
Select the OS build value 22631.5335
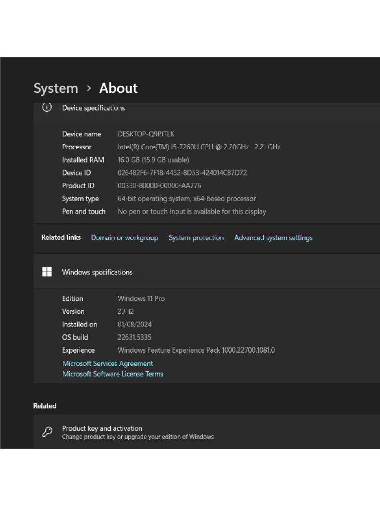[x=135, y=337]
